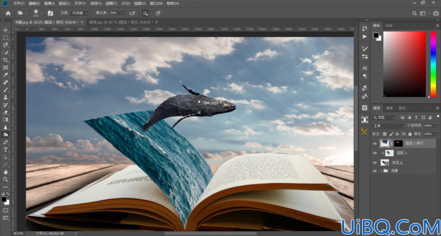Select the History Brush tool
441x236 pixels.
6,105
